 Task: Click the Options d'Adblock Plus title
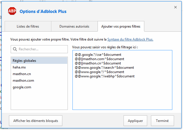click(43, 12)
